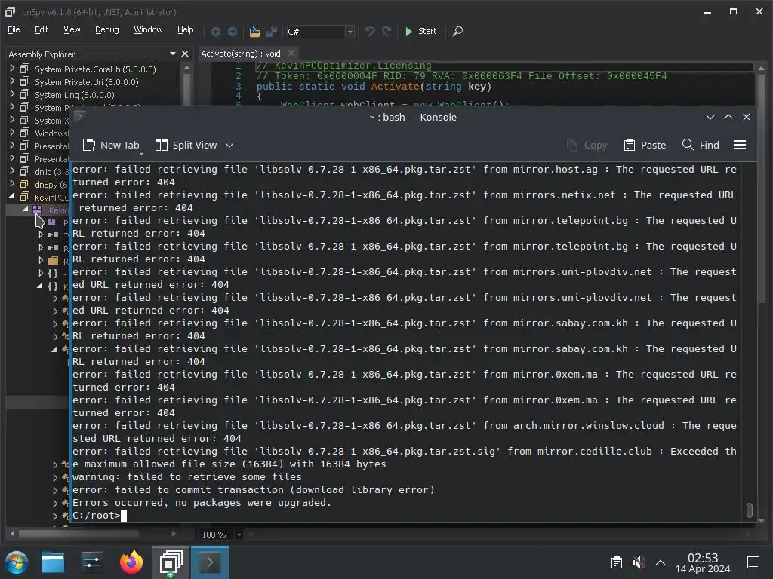Screen dimensions: 773x579
Task: Click the Assembly Explorer horizontal scrollbar
Action: pos(79,534)
